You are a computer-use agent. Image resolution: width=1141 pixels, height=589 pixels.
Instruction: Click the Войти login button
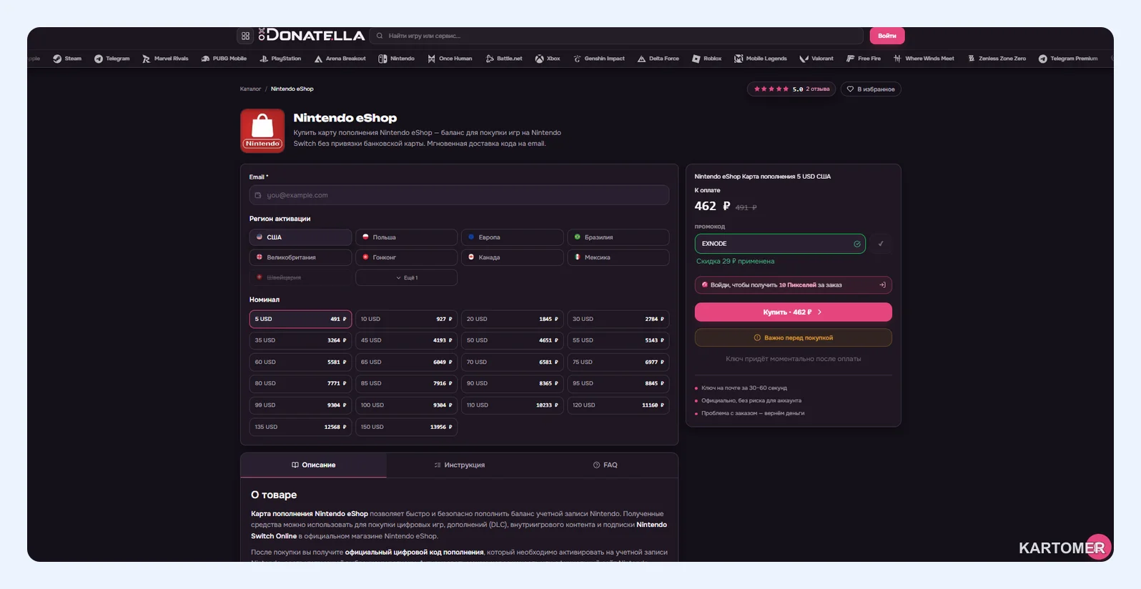(887, 36)
